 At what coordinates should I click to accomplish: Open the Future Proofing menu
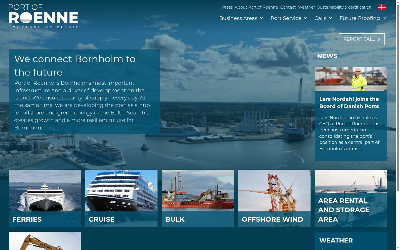coord(360,18)
